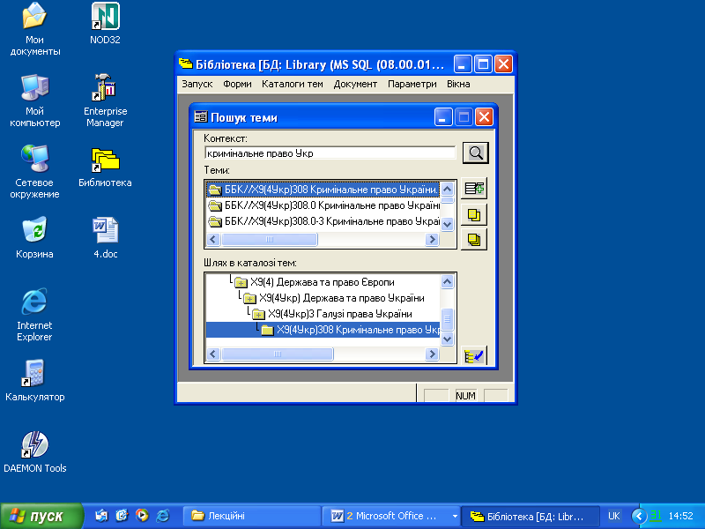Click up arrow of catalog path scrollbar

coord(447,282)
